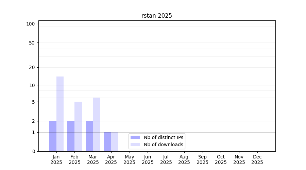Select the April distinct IPs bar
Image resolution: width=306 pixels, height=170 pixels.
click(107, 142)
